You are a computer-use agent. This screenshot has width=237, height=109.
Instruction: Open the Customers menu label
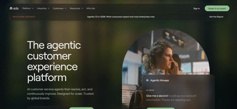click(x=58, y=9)
